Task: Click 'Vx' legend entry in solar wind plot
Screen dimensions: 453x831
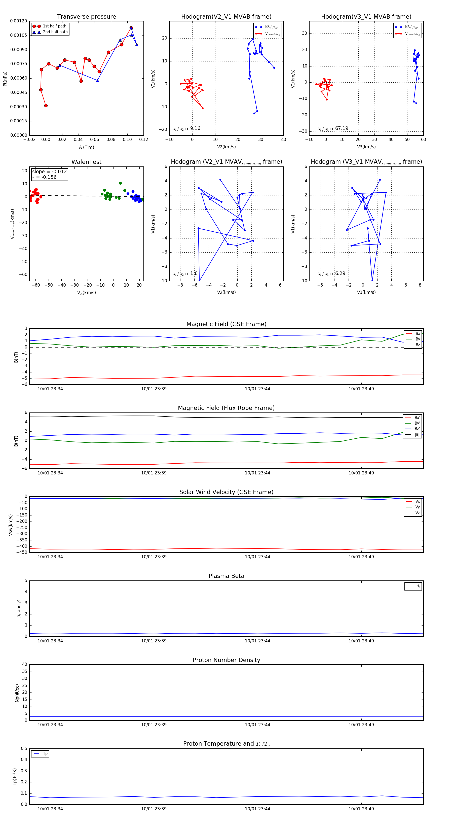Action: (x=413, y=501)
